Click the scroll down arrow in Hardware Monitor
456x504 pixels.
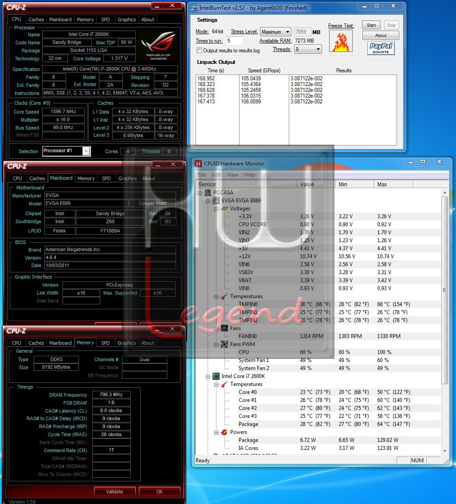click(445, 451)
